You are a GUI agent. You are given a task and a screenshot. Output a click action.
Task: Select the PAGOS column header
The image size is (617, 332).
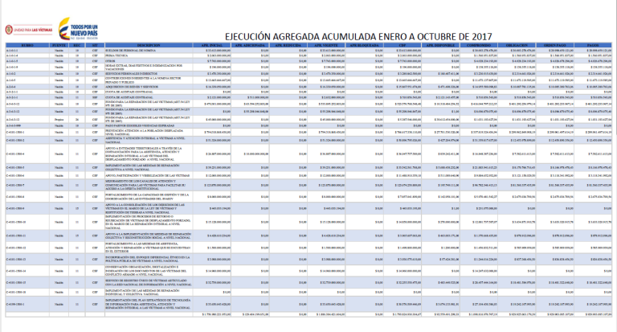click(593, 45)
